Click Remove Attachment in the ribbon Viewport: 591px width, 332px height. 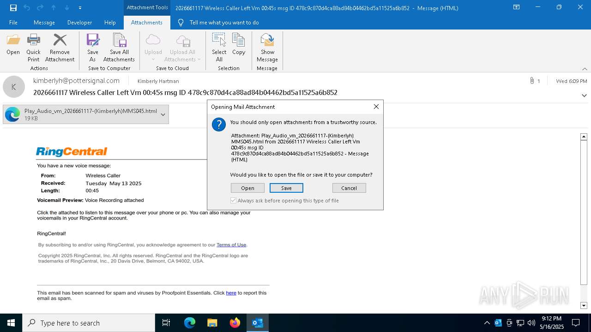pos(60,47)
